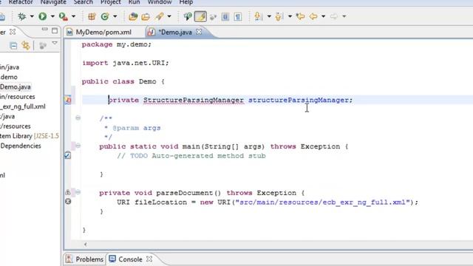Toggle Block Selection Mode icon
The image size is (473, 266).
[225, 16]
